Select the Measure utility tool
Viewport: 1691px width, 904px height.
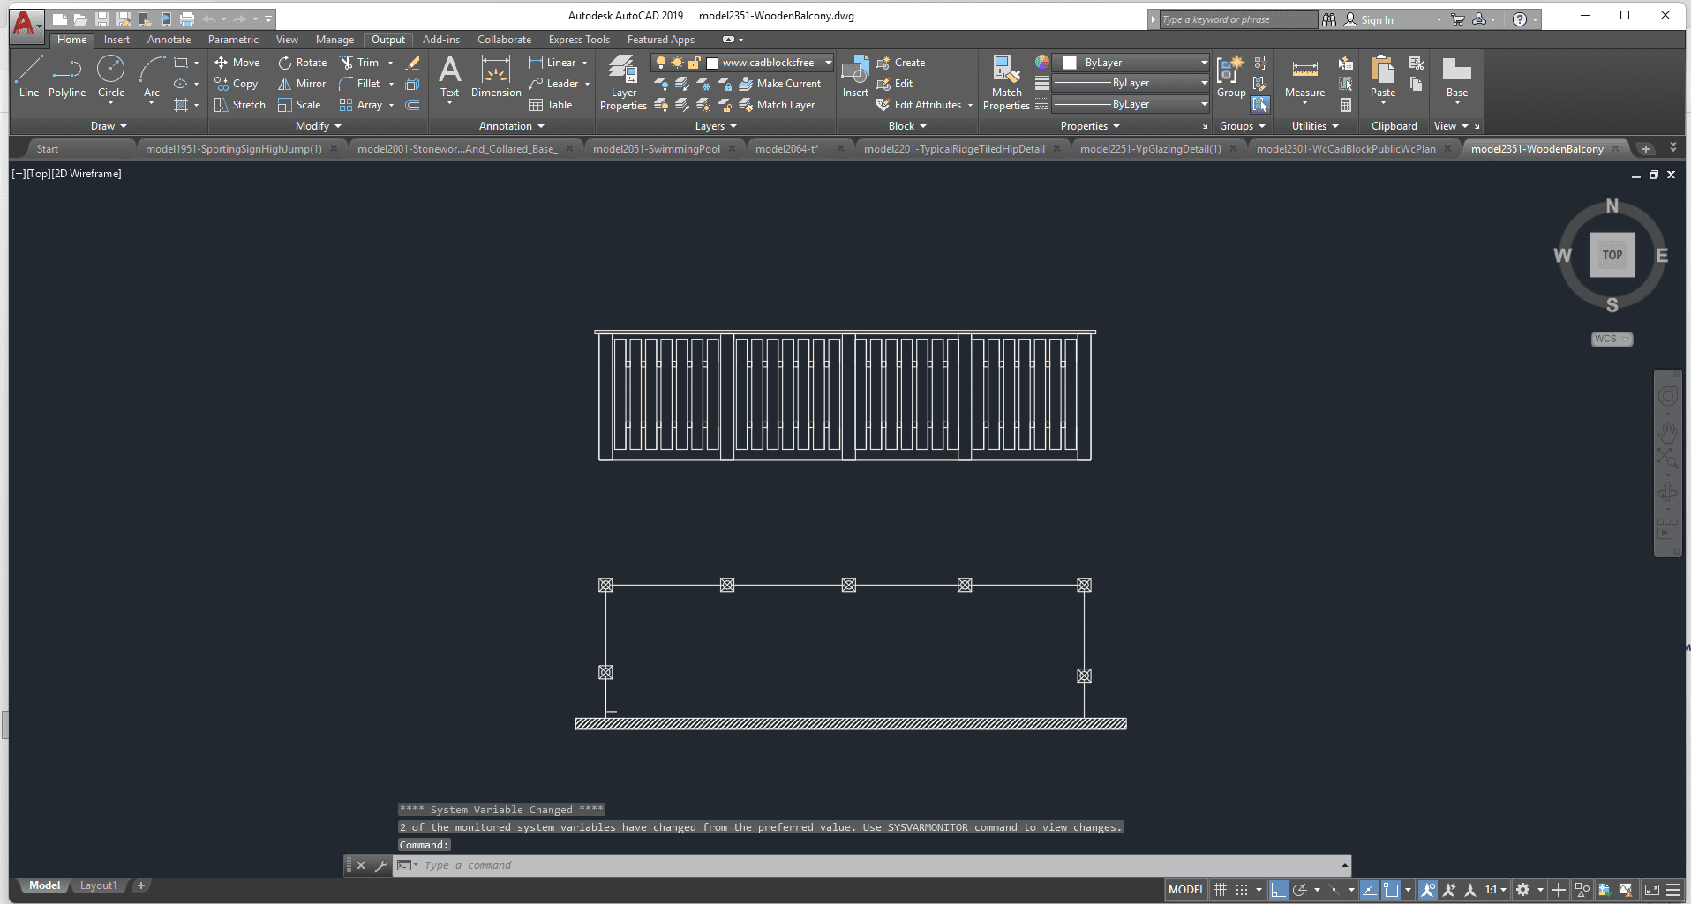point(1304,78)
